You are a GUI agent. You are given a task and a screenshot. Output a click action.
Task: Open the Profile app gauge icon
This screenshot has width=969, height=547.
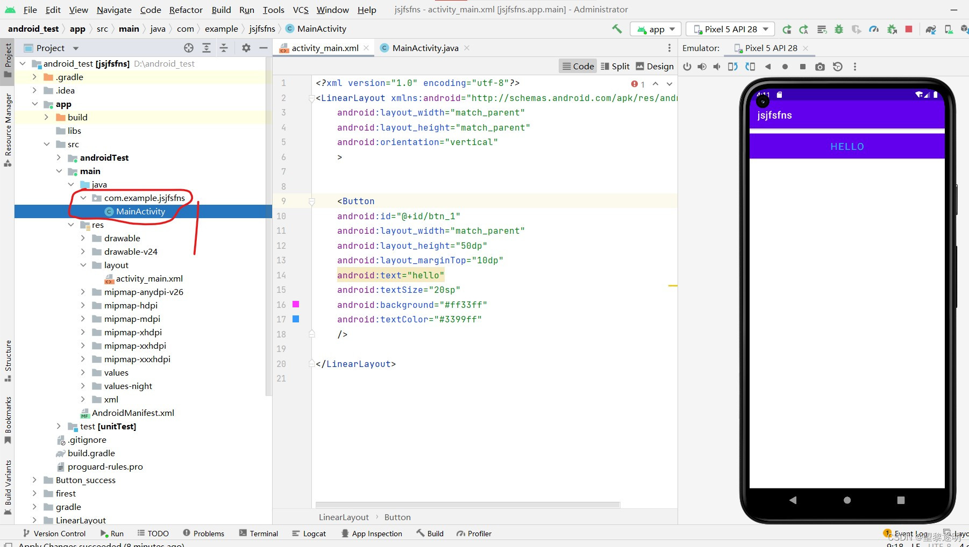pos(874,29)
